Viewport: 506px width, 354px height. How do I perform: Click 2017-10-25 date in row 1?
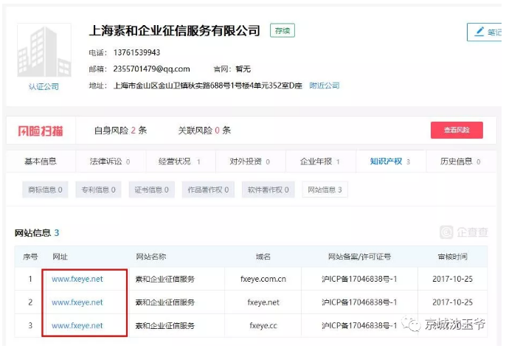click(x=452, y=279)
